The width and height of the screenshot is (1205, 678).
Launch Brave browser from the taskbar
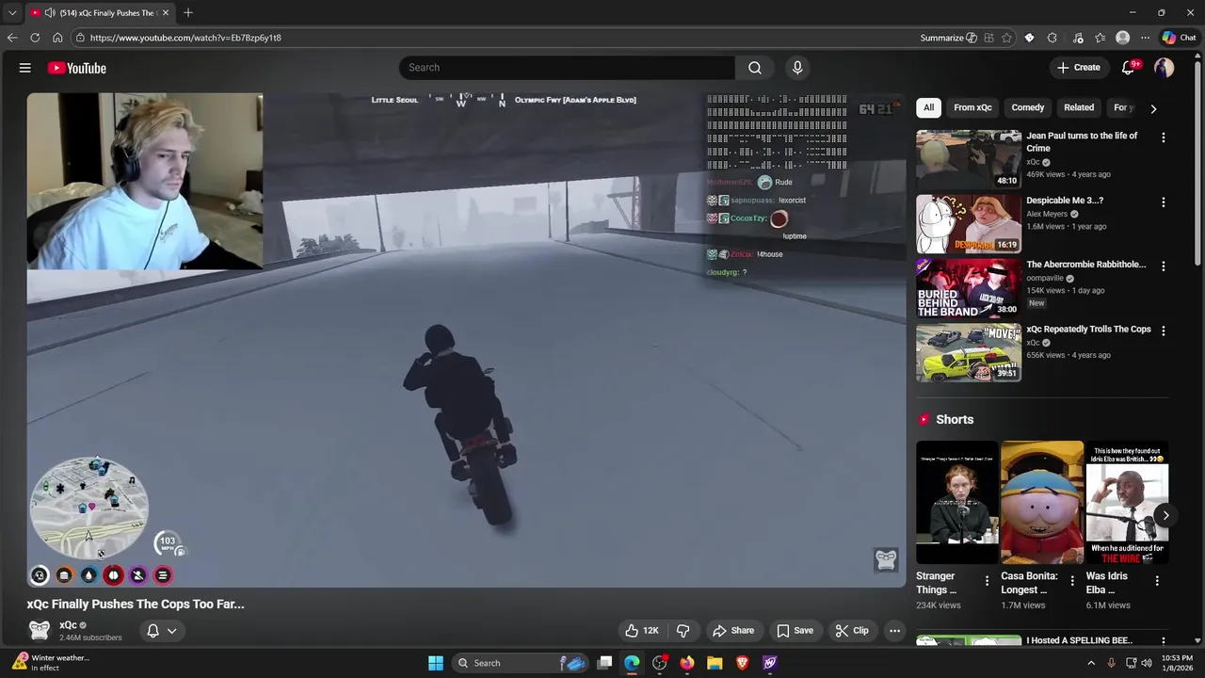(742, 663)
